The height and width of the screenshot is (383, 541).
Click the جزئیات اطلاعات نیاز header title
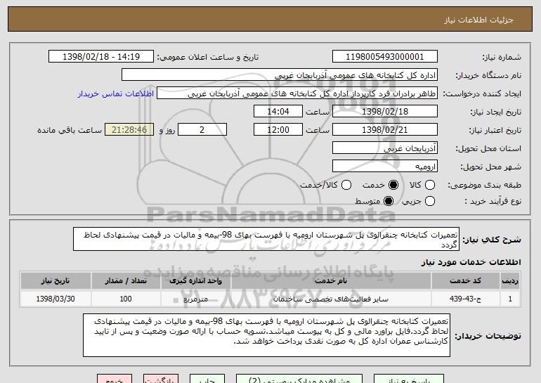[x=478, y=20]
